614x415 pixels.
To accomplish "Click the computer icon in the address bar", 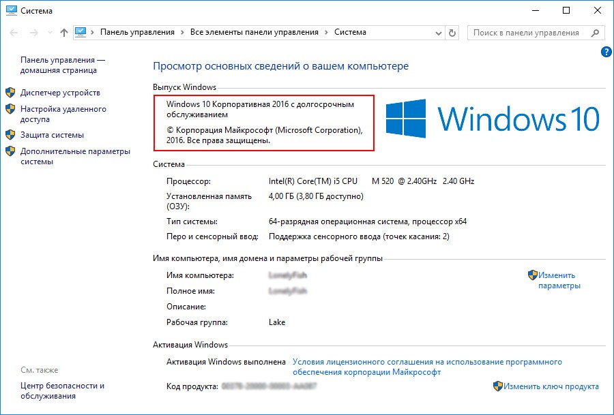I will tap(81, 33).
